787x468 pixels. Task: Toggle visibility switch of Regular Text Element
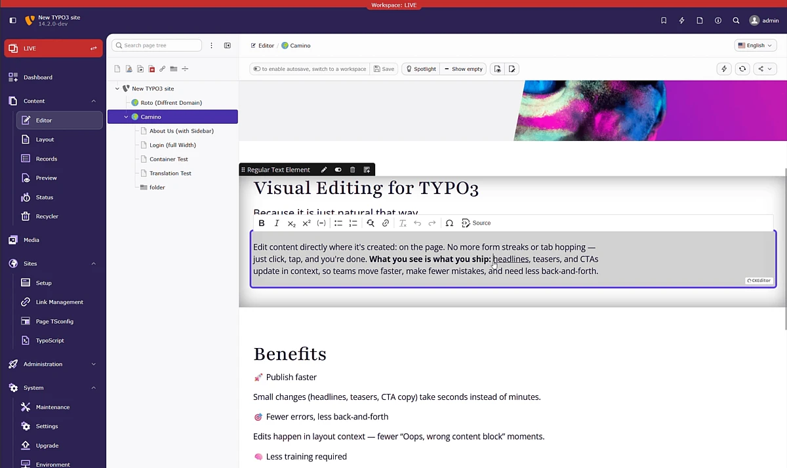tap(338, 170)
